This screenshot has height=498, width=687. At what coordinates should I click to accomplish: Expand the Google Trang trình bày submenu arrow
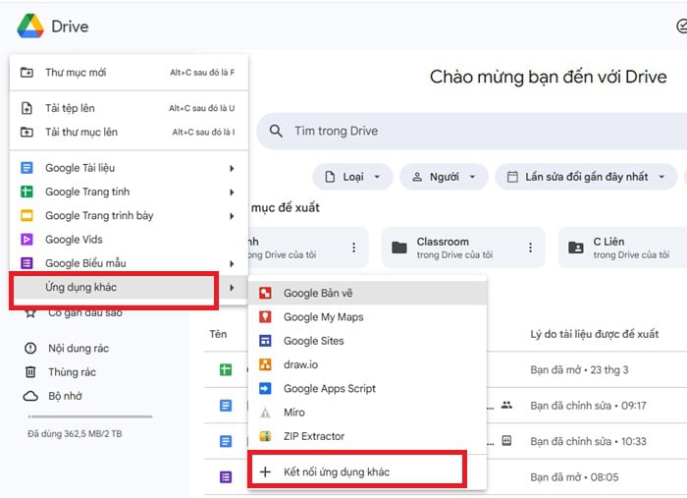tap(232, 216)
